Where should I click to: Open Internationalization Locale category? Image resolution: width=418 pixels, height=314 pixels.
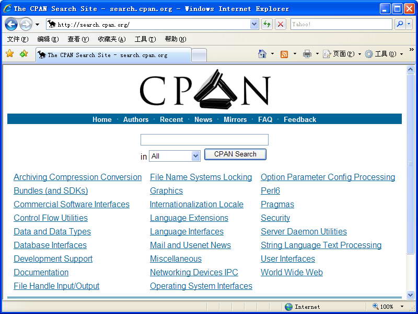(197, 204)
